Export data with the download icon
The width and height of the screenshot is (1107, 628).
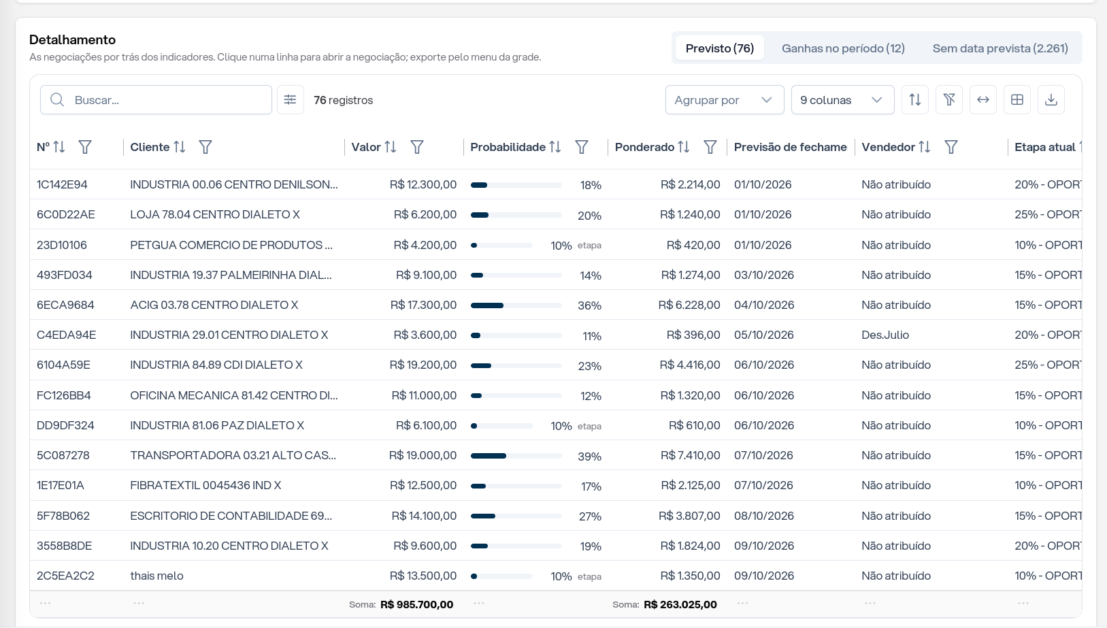click(1051, 100)
